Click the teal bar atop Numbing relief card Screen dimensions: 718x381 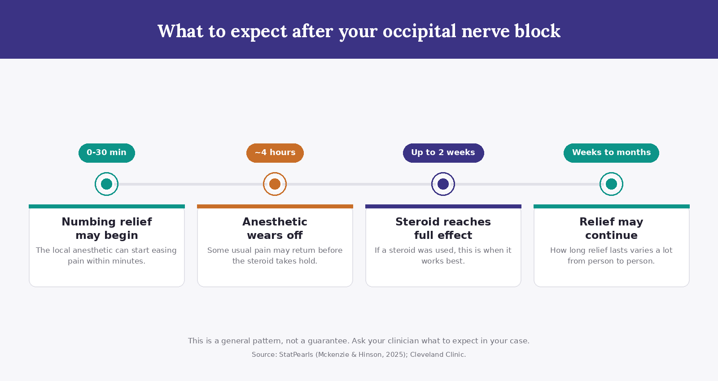click(107, 206)
